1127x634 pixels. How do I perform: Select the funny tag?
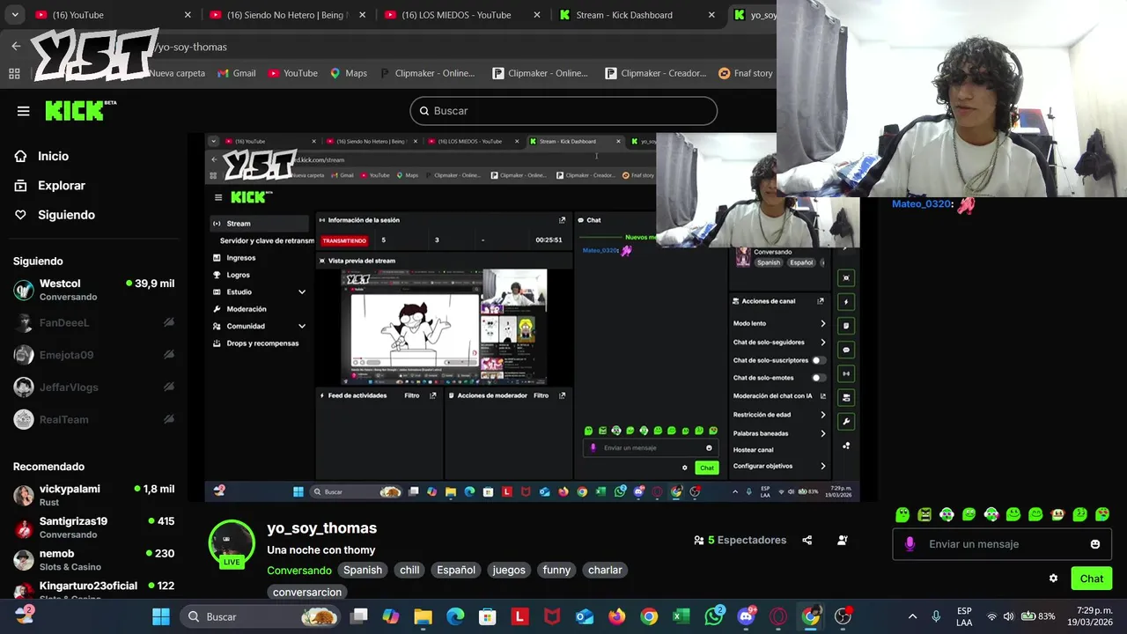click(x=556, y=570)
